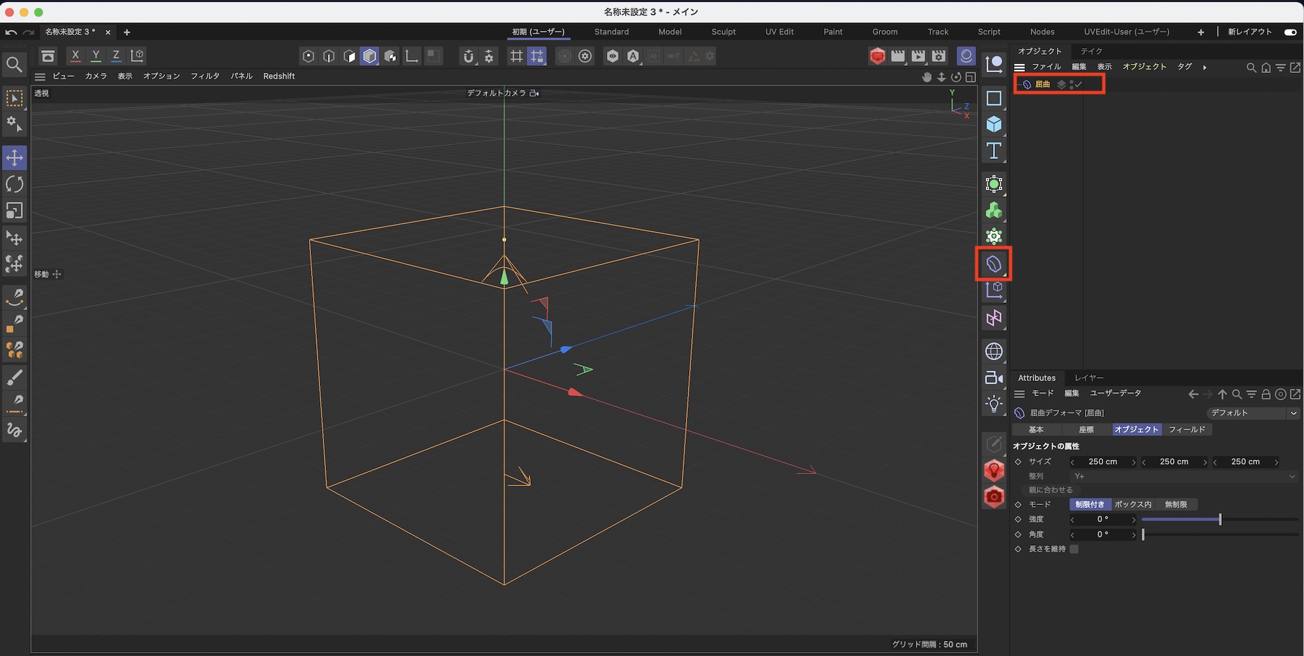Screen dimensions: 1304x656
Task: Select the ボックス内 mode button
Action: click(x=1133, y=504)
